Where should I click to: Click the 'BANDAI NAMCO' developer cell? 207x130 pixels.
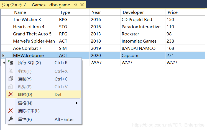point(143,48)
